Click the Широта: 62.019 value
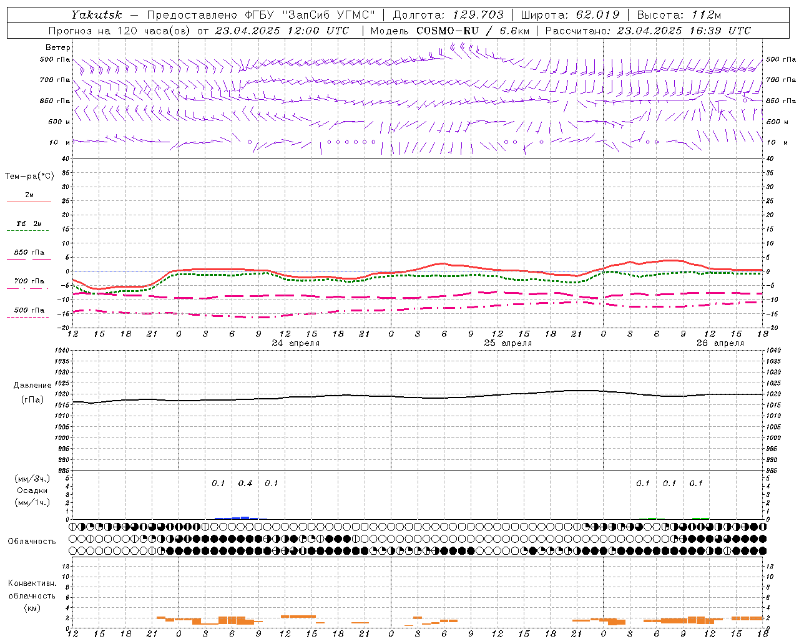The height and width of the screenshot is (639, 799). tap(570, 15)
